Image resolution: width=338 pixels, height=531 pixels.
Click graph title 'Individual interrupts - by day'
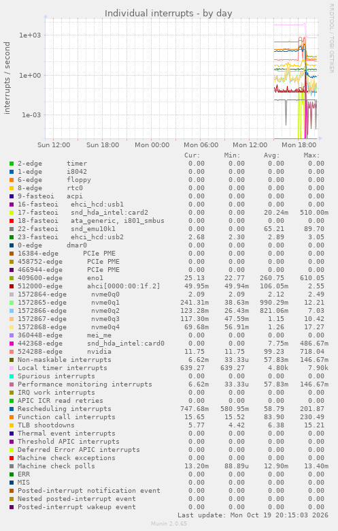point(169,14)
